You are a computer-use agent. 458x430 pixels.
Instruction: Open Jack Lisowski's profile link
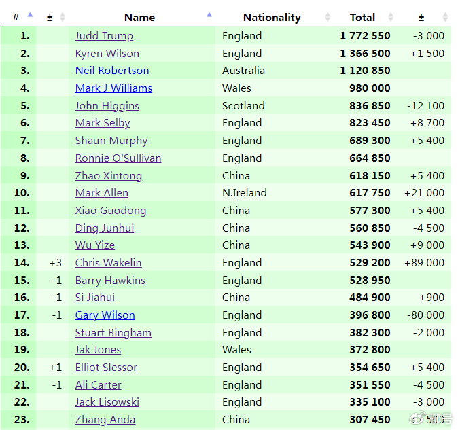[107, 402]
